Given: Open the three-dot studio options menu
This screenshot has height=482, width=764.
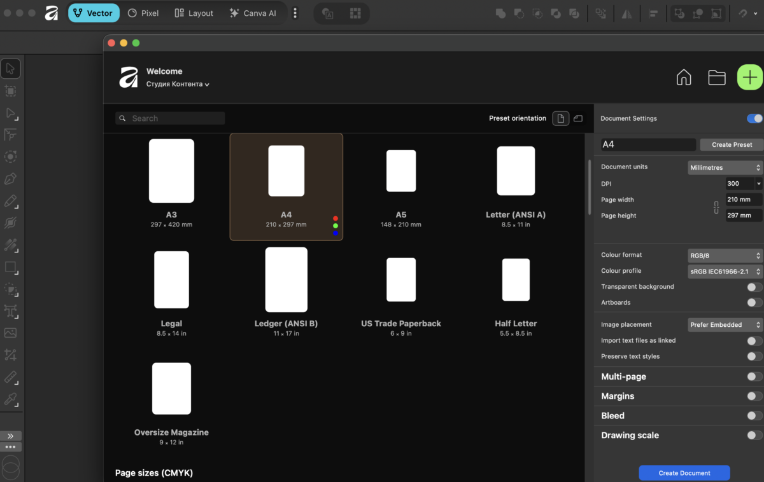Looking at the screenshot, I should [x=295, y=13].
